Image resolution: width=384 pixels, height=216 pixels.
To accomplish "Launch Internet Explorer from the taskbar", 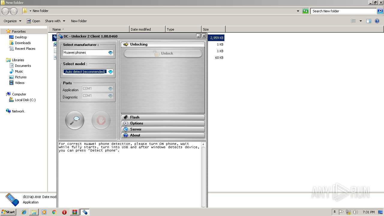I will [24, 212].
